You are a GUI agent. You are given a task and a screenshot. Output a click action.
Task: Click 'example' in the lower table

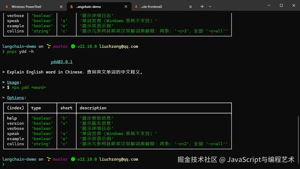[15, 139]
